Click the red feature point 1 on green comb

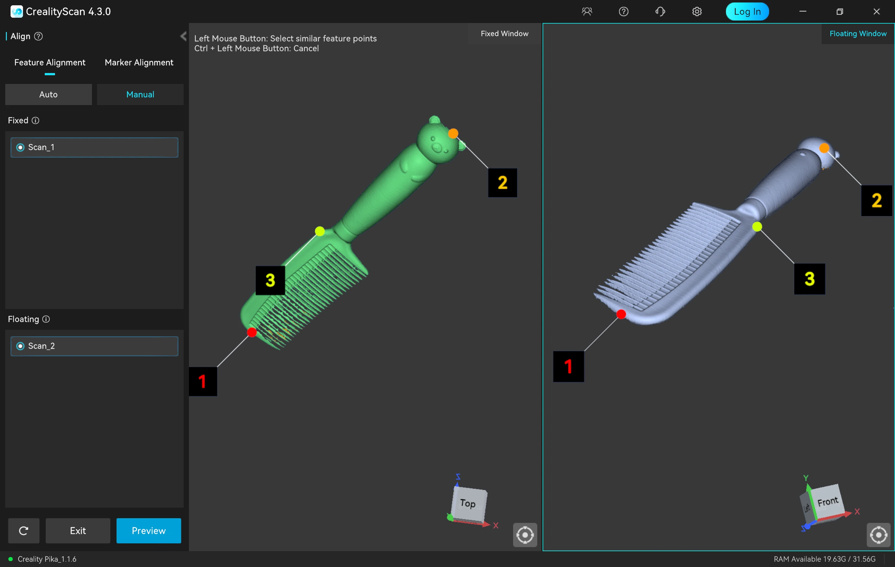point(252,332)
